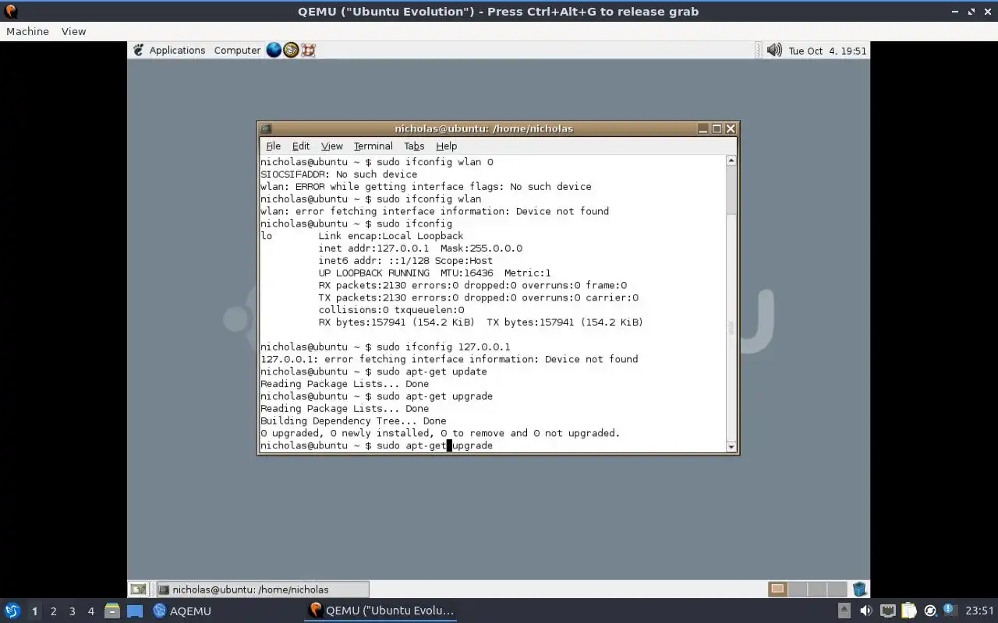Close the QEMU window
The height and width of the screenshot is (623, 998).
coord(988,12)
